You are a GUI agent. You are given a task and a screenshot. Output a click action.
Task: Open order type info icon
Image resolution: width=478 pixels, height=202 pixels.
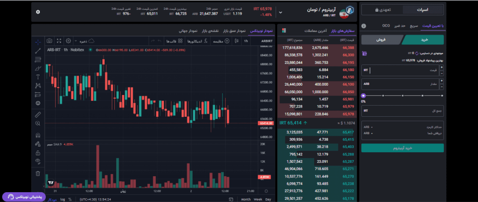tap(363, 26)
